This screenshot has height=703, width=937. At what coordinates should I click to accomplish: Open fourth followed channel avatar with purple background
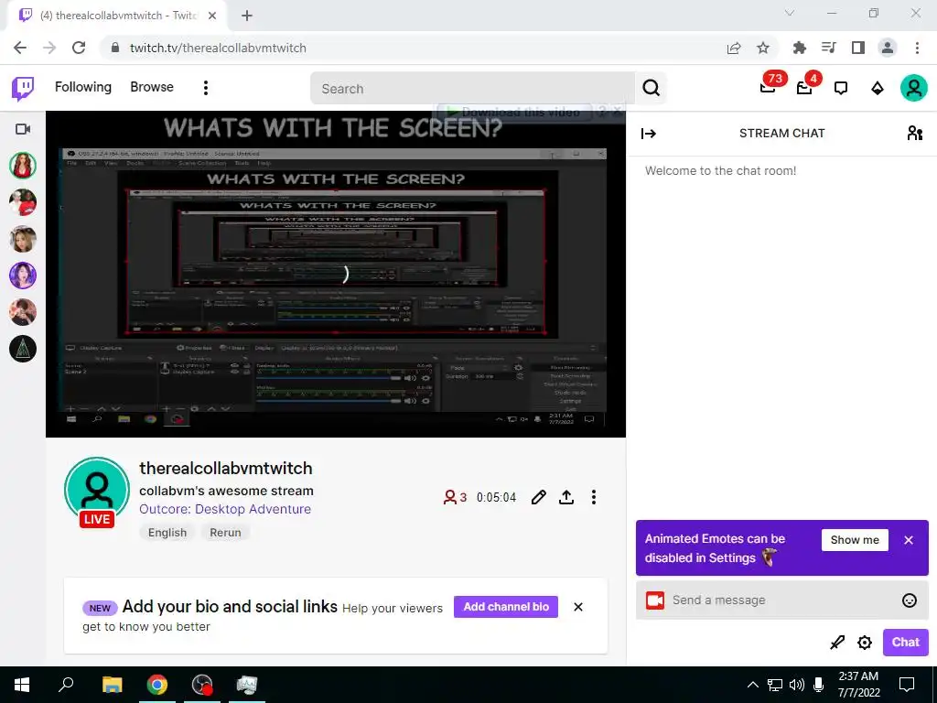click(23, 276)
